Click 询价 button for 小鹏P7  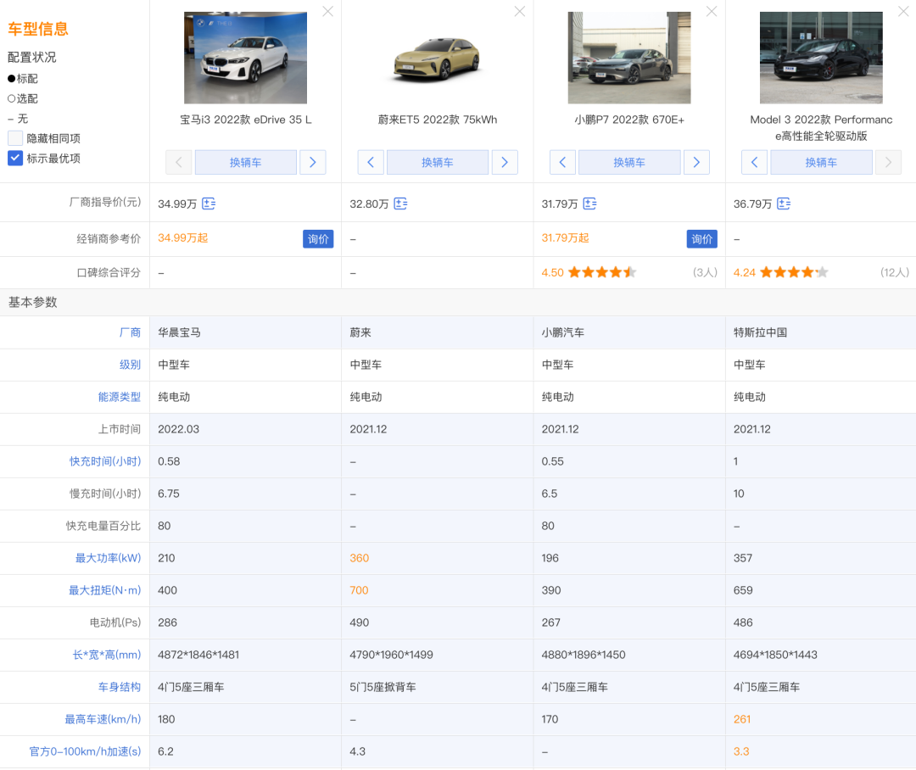click(701, 239)
